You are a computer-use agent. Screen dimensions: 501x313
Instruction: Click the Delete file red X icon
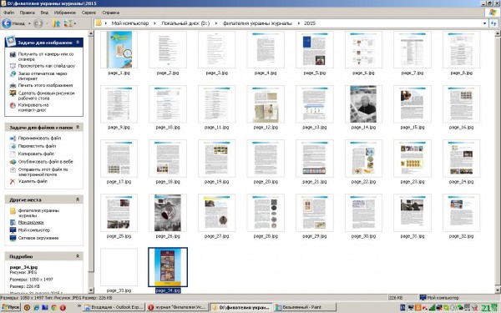point(13,181)
